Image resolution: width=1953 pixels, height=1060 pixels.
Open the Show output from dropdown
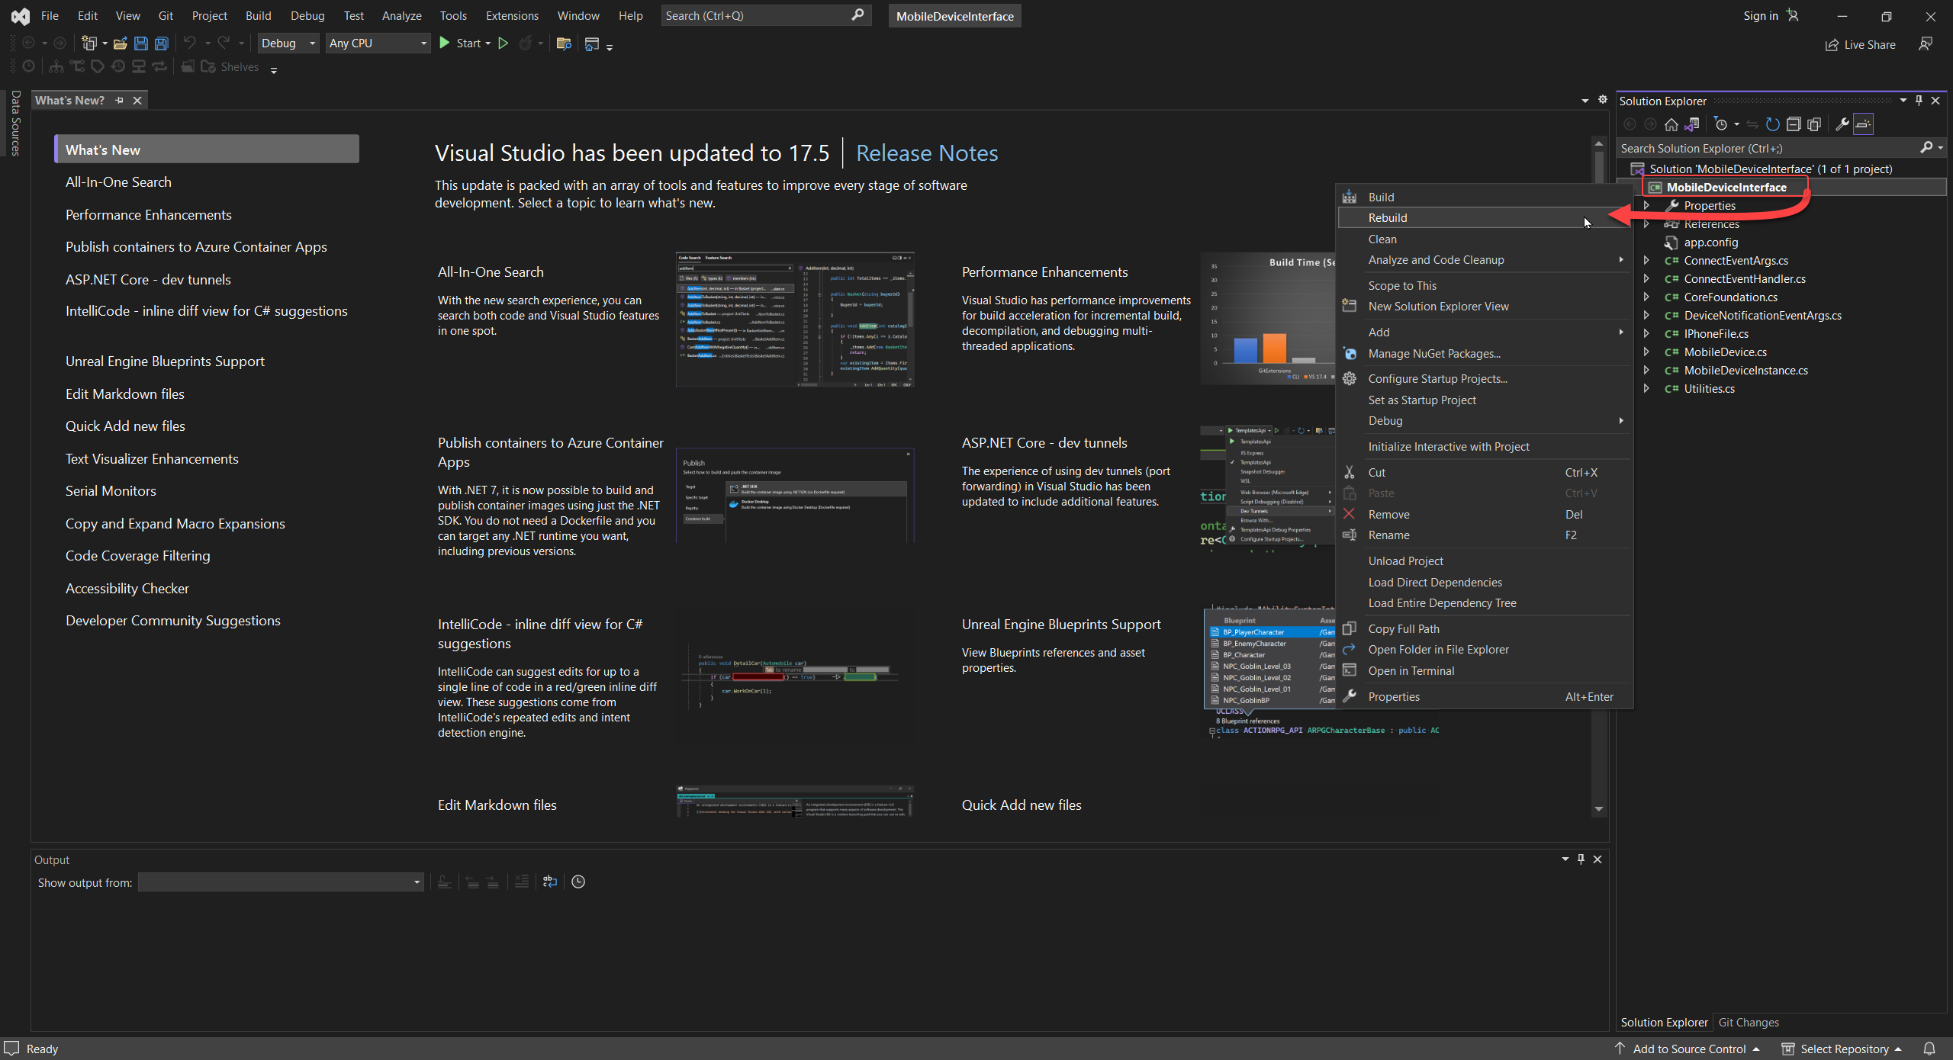pyautogui.click(x=416, y=882)
